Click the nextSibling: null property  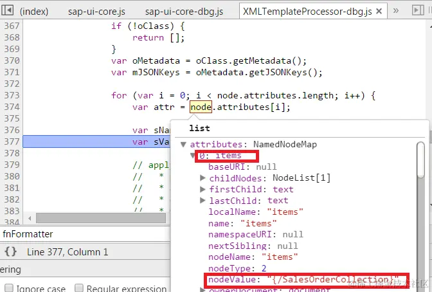coord(253,246)
